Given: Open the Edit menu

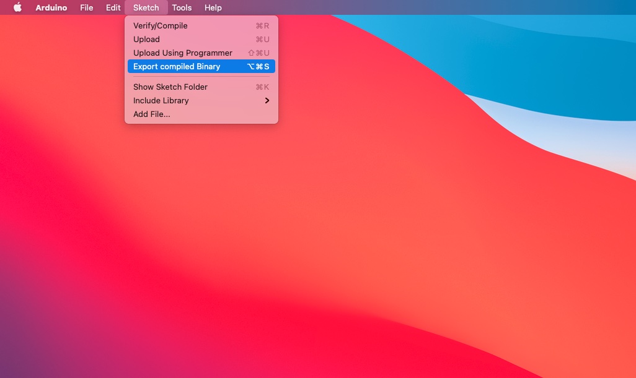Looking at the screenshot, I should pos(113,7).
